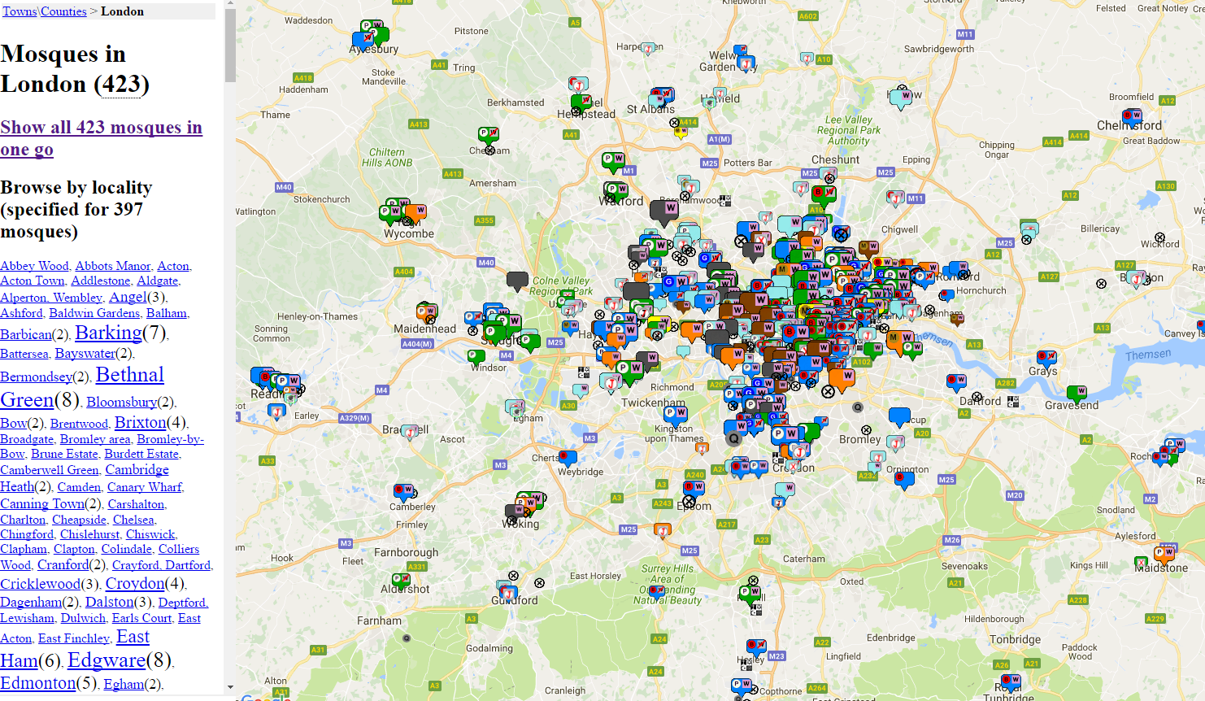Select the Edgware locality link
Viewport: 1205px width, 701px height.
(107, 660)
